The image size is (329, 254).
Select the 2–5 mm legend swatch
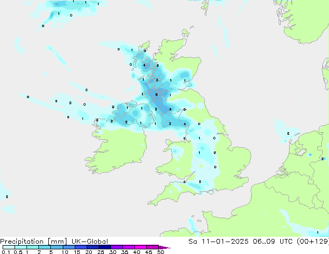click(45, 247)
